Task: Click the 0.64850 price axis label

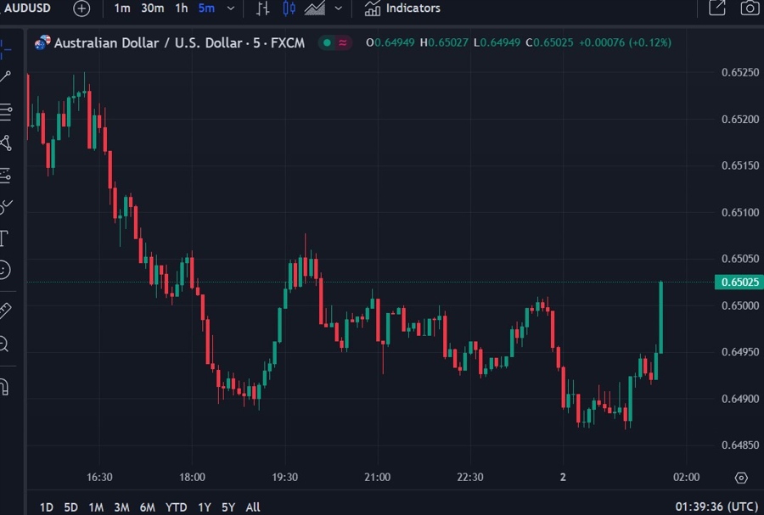Action: (740, 445)
